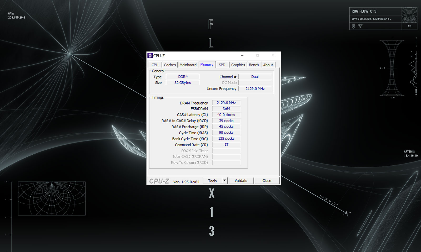Screen dimensions: 421x252
Task: Open the SPD tab
Action: pos(222,65)
